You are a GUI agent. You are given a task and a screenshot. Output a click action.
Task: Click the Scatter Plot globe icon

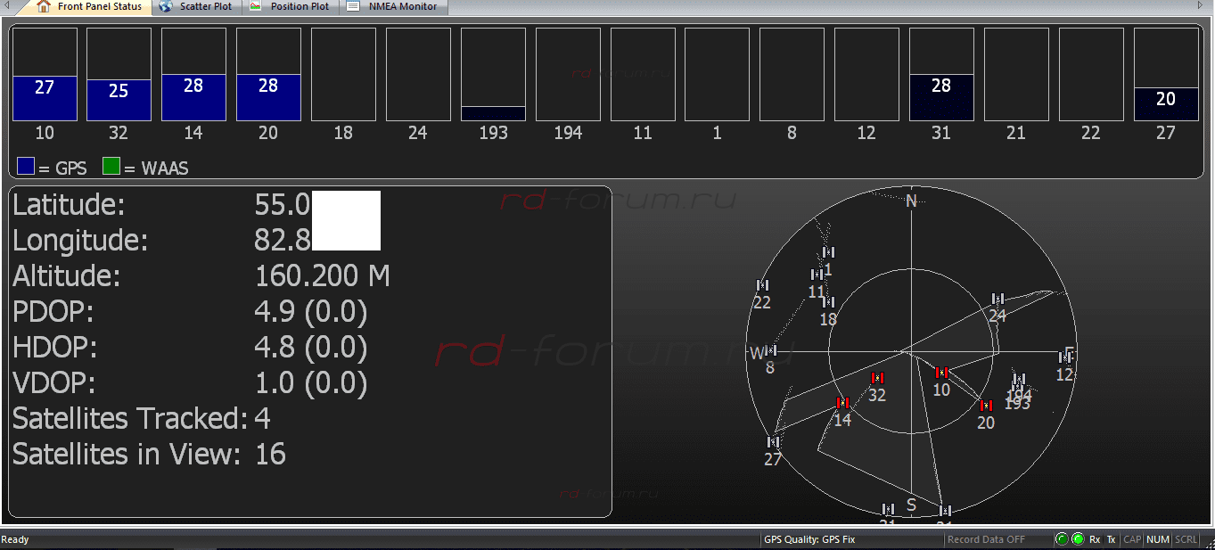click(x=165, y=6)
